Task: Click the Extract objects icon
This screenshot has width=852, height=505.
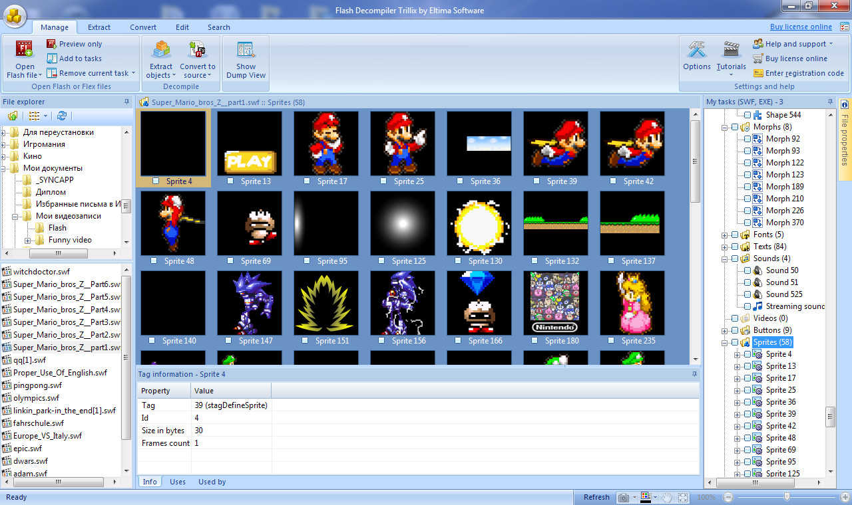Action: pyautogui.click(x=161, y=49)
